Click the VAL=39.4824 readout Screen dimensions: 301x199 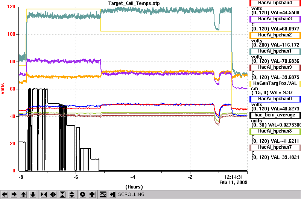point(285,157)
